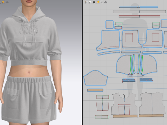
Task: Select the right blue-striped small pattern piece
Action: [x=146, y=80]
